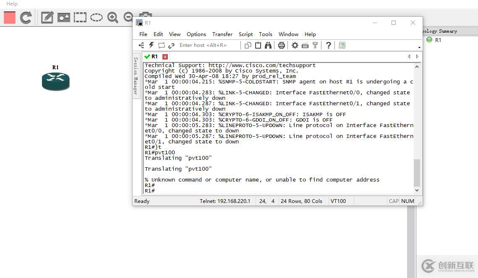This screenshot has height=278, width=478.
Task: Click R1 in the Topology Summary panel
Action: (x=438, y=40)
